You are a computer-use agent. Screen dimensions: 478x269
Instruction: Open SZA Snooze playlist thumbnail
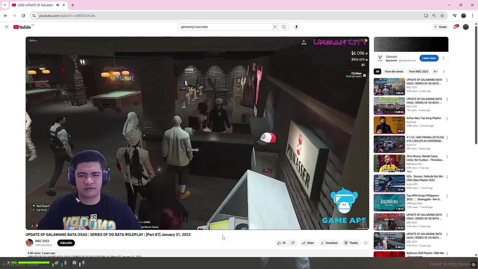(x=389, y=183)
